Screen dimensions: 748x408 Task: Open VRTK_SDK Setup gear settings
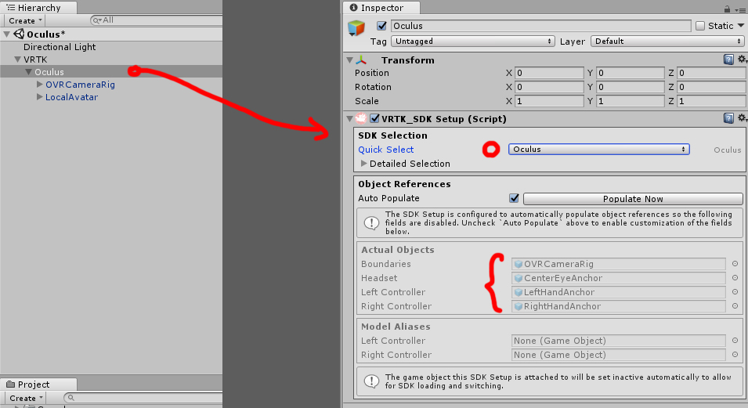pyautogui.click(x=742, y=118)
